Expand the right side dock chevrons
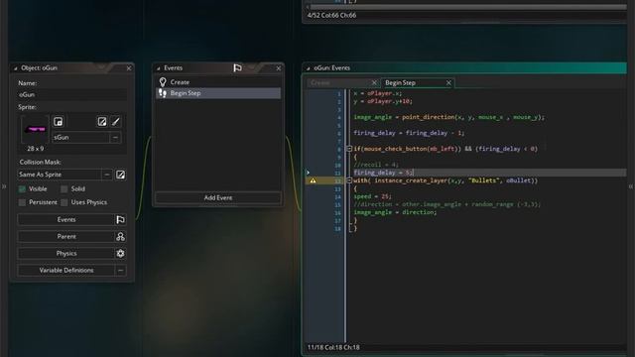This screenshot has height=357, width=635. click(631, 186)
